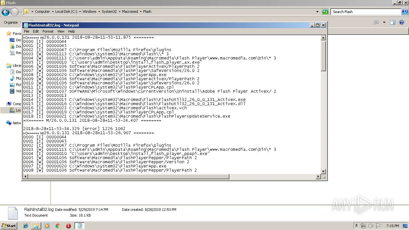Open Recent Places icon in sidebar

click(x=12, y=53)
